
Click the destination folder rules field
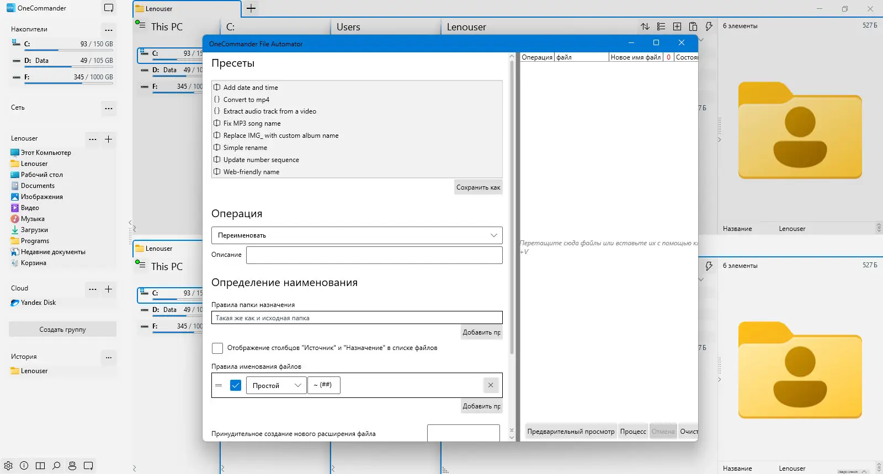(357, 318)
